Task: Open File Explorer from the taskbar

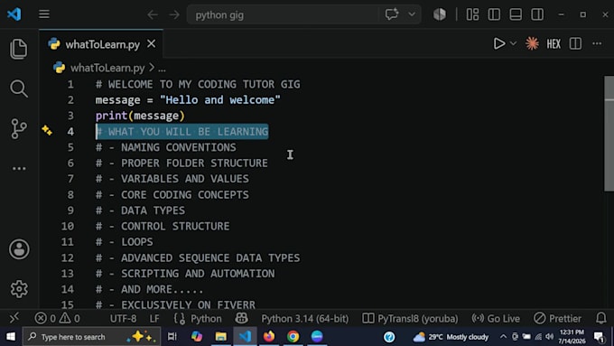Action: pyautogui.click(x=221, y=337)
